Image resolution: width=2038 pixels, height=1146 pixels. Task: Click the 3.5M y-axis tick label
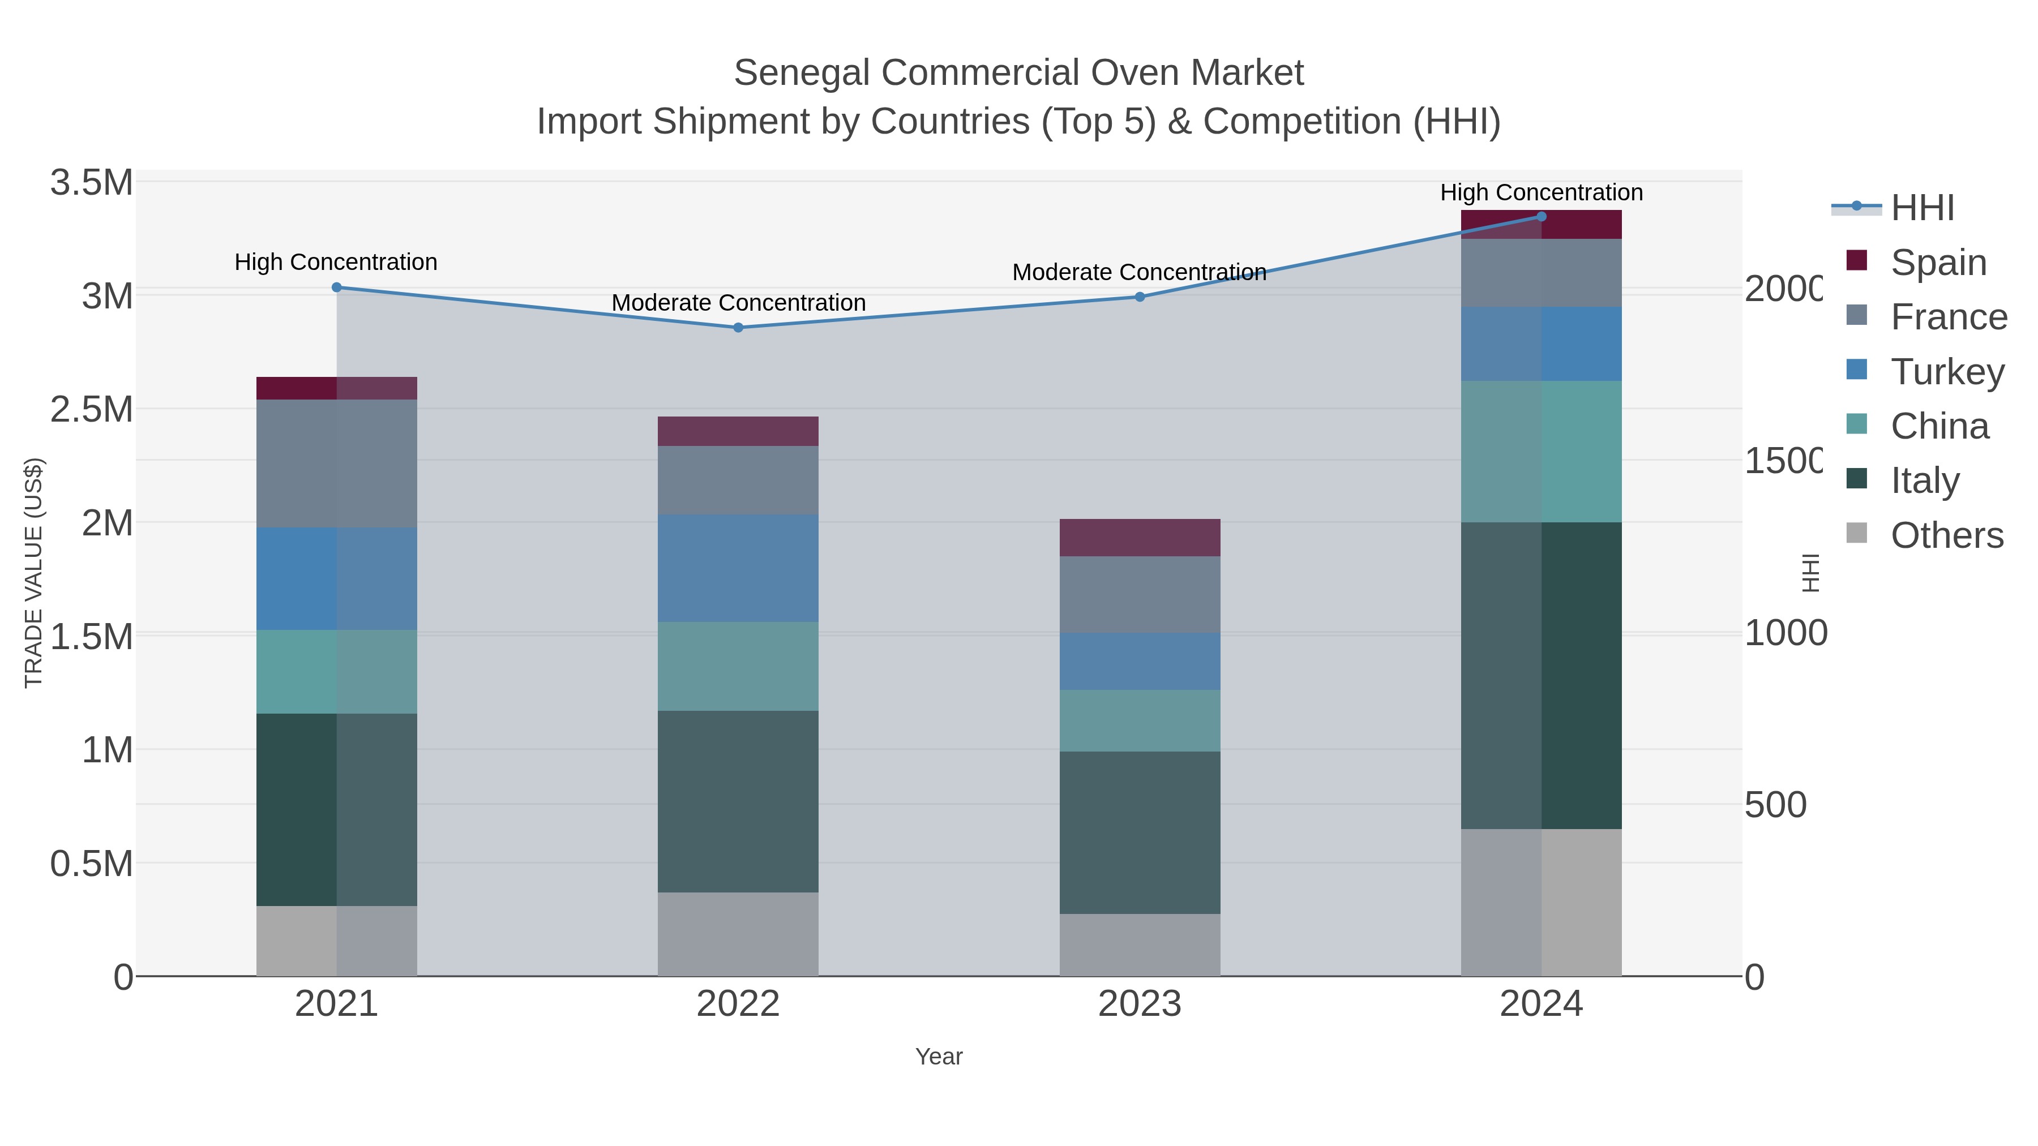pyautogui.click(x=92, y=183)
